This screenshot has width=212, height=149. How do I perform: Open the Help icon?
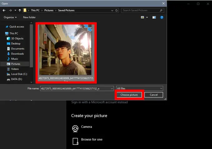point(162,17)
